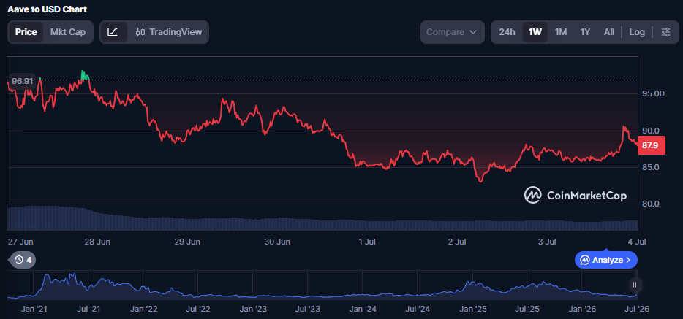The image size is (683, 319).
Task: Open TradingView candlestick chart mode
Action: click(169, 32)
